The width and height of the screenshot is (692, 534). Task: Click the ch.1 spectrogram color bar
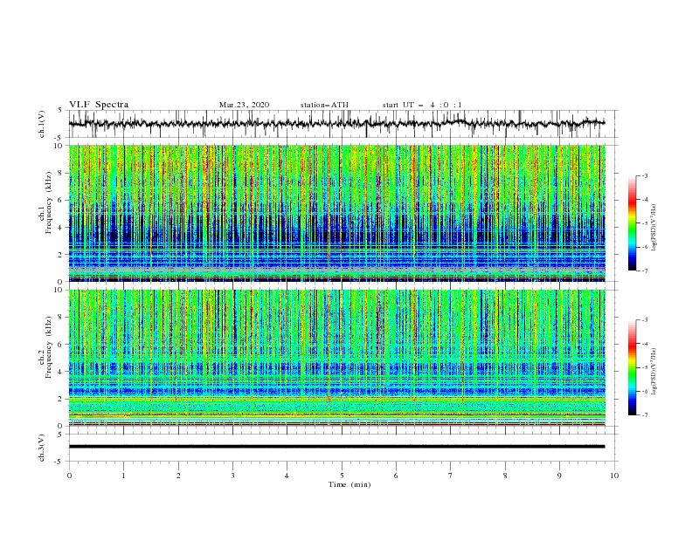tap(632, 223)
